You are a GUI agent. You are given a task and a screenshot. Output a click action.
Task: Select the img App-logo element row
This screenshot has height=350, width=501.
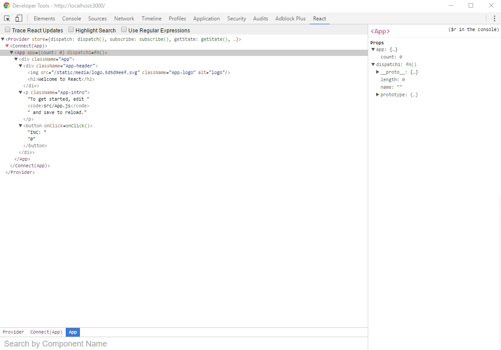click(x=129, y=72)
